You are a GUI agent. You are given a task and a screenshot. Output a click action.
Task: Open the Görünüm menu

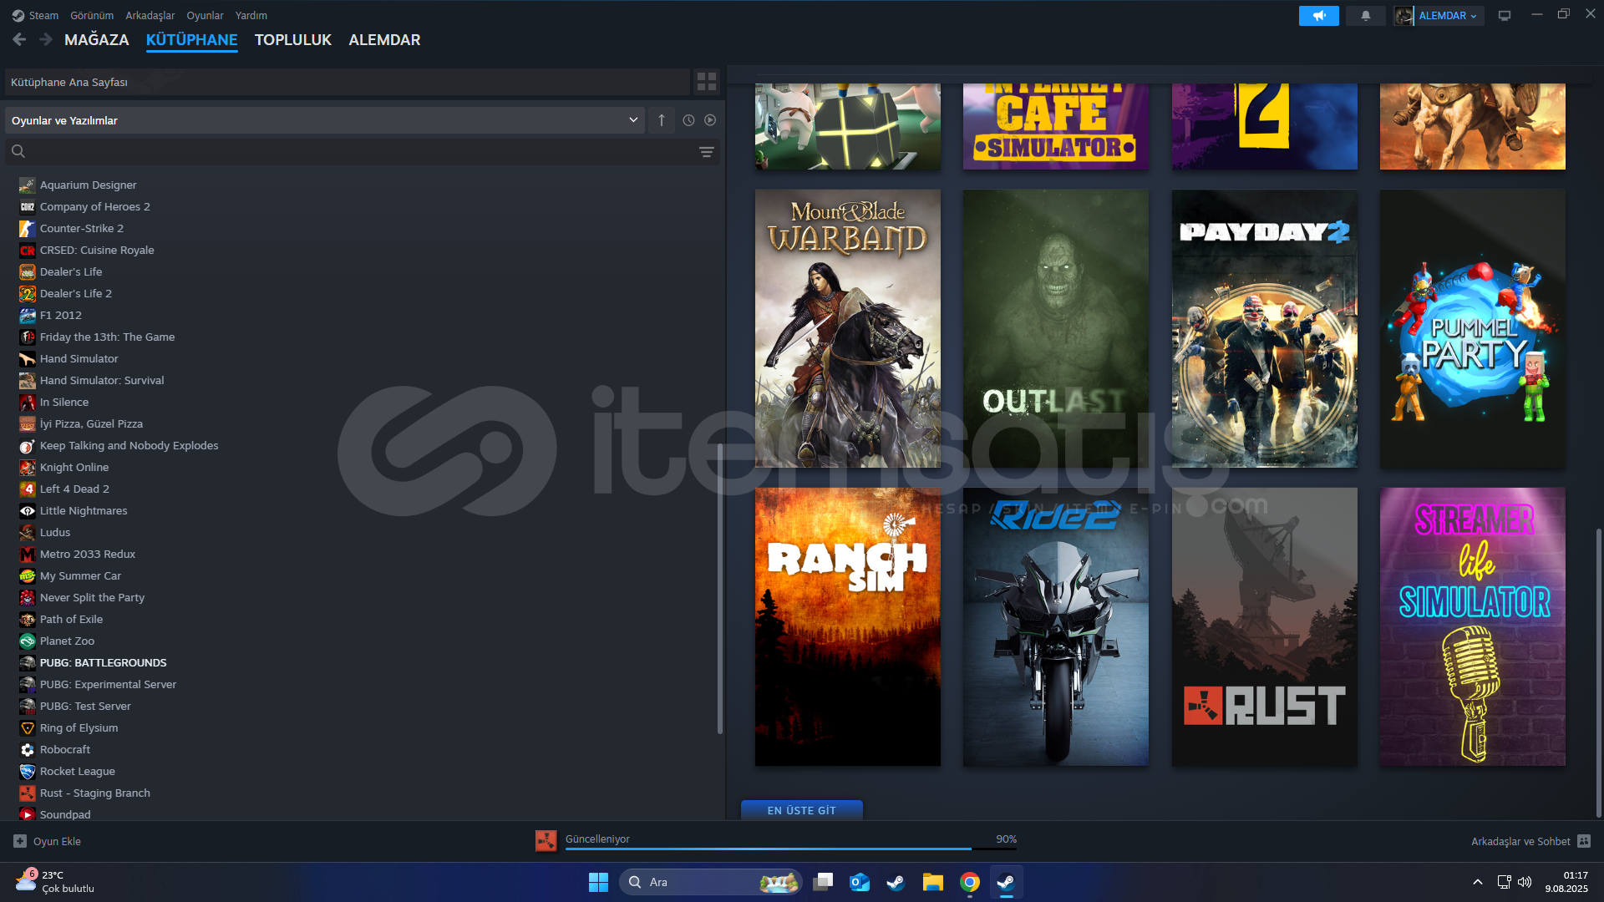pyautogui.click(x=92, y=15)
